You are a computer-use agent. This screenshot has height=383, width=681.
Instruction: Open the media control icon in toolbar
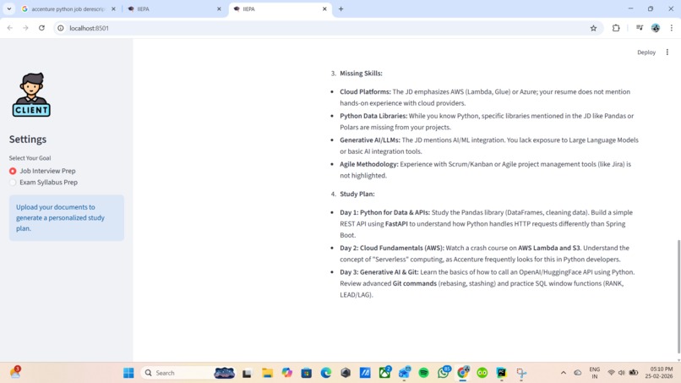point(640,28)
